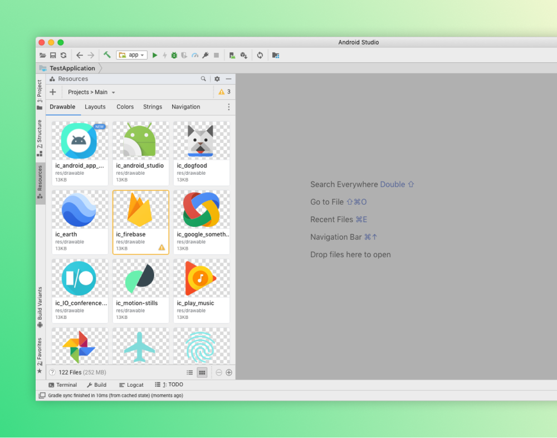Click the Sync Project toolbar icon
Viewport: 557px width, 438px height.
(x=260, y=55)
